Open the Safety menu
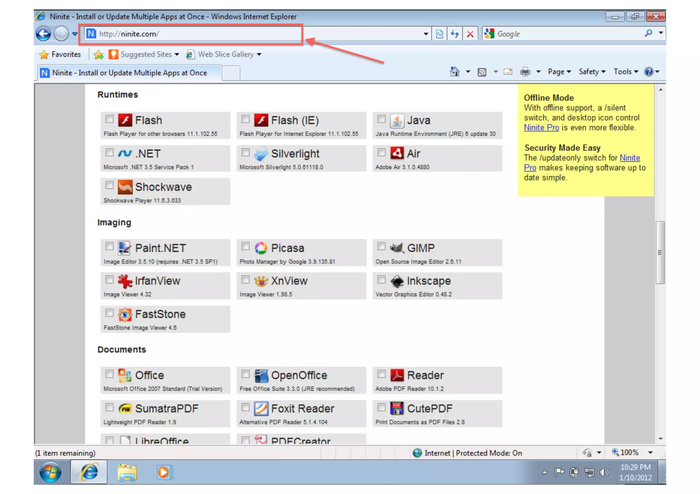 (x=592, y=72)
